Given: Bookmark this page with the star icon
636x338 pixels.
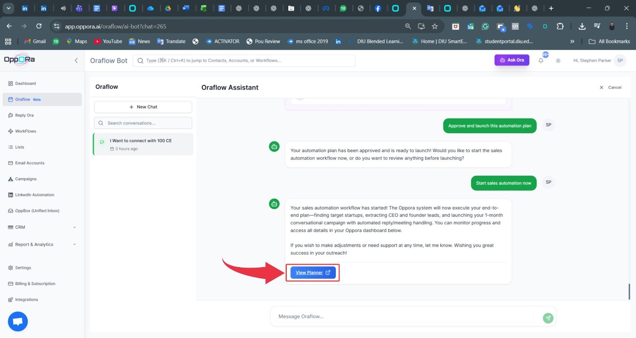Looking at the screenshot, I should pyautogui.click(x=434, y=26).
